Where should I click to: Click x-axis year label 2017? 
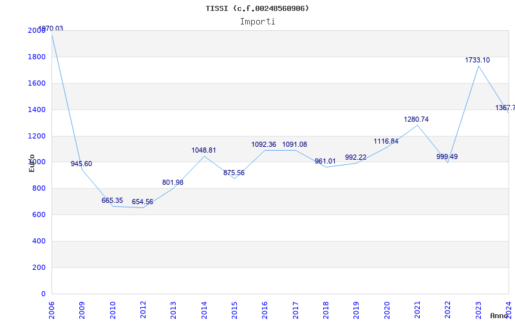[x=295, y=310]
